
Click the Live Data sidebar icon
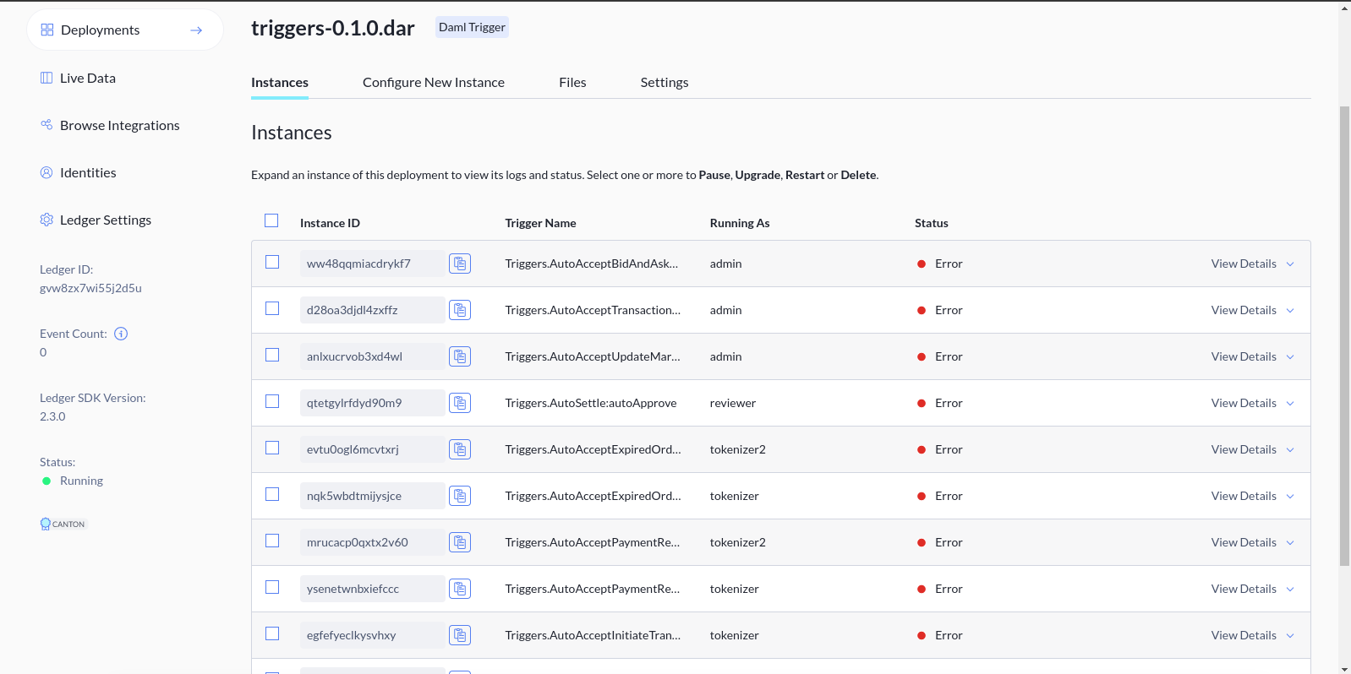(46, 78)
